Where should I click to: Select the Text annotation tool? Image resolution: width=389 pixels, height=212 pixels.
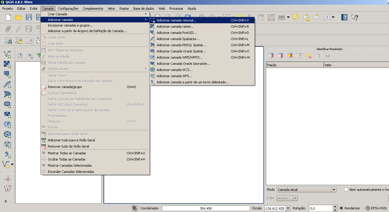coord(327,17)
